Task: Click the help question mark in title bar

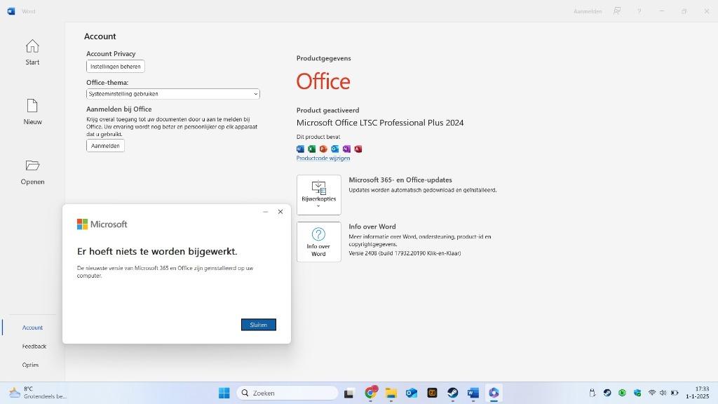Action: [639, 11]
